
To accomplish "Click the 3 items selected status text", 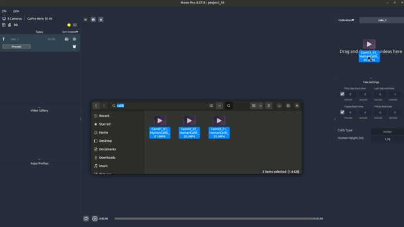I will pyautogui.click(x=281, y=172).
